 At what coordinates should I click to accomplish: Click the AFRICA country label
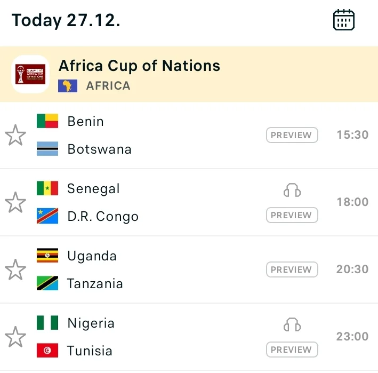point(108,86)
